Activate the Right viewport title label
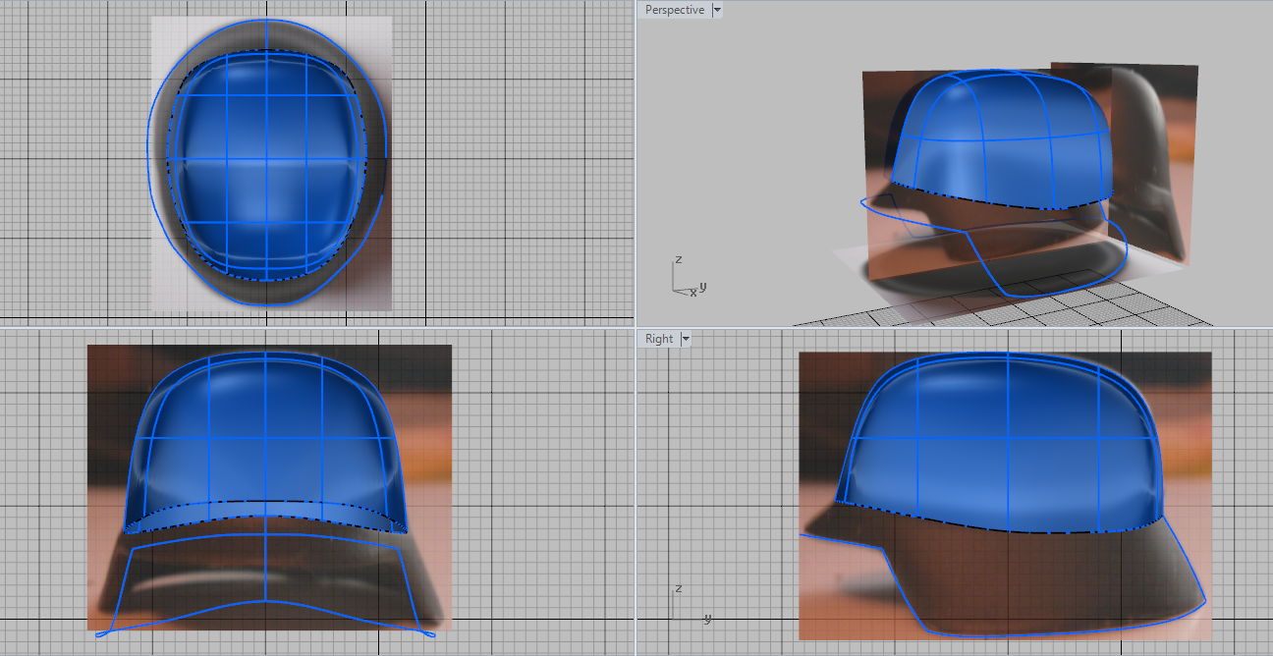 point(659,339)
